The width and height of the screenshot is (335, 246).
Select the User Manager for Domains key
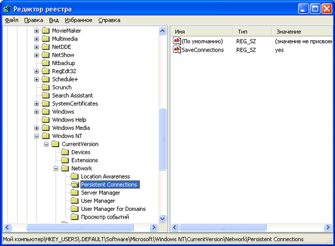click(x=113, y=209)
